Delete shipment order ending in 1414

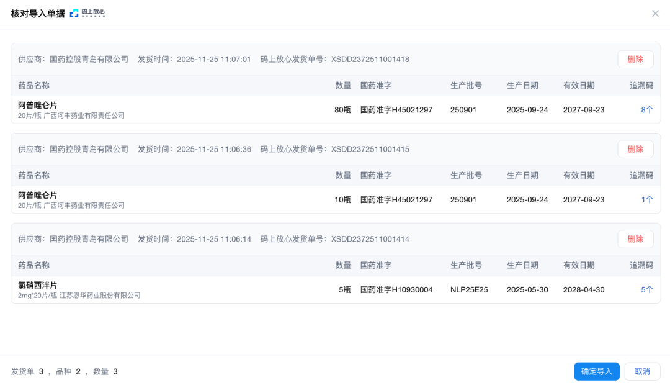point(635,239)
